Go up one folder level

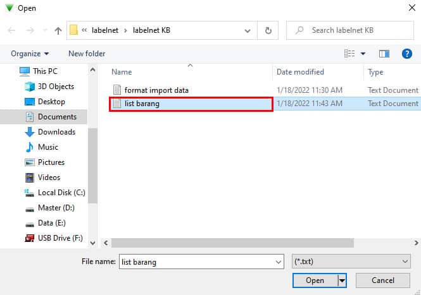pos(58,30)
